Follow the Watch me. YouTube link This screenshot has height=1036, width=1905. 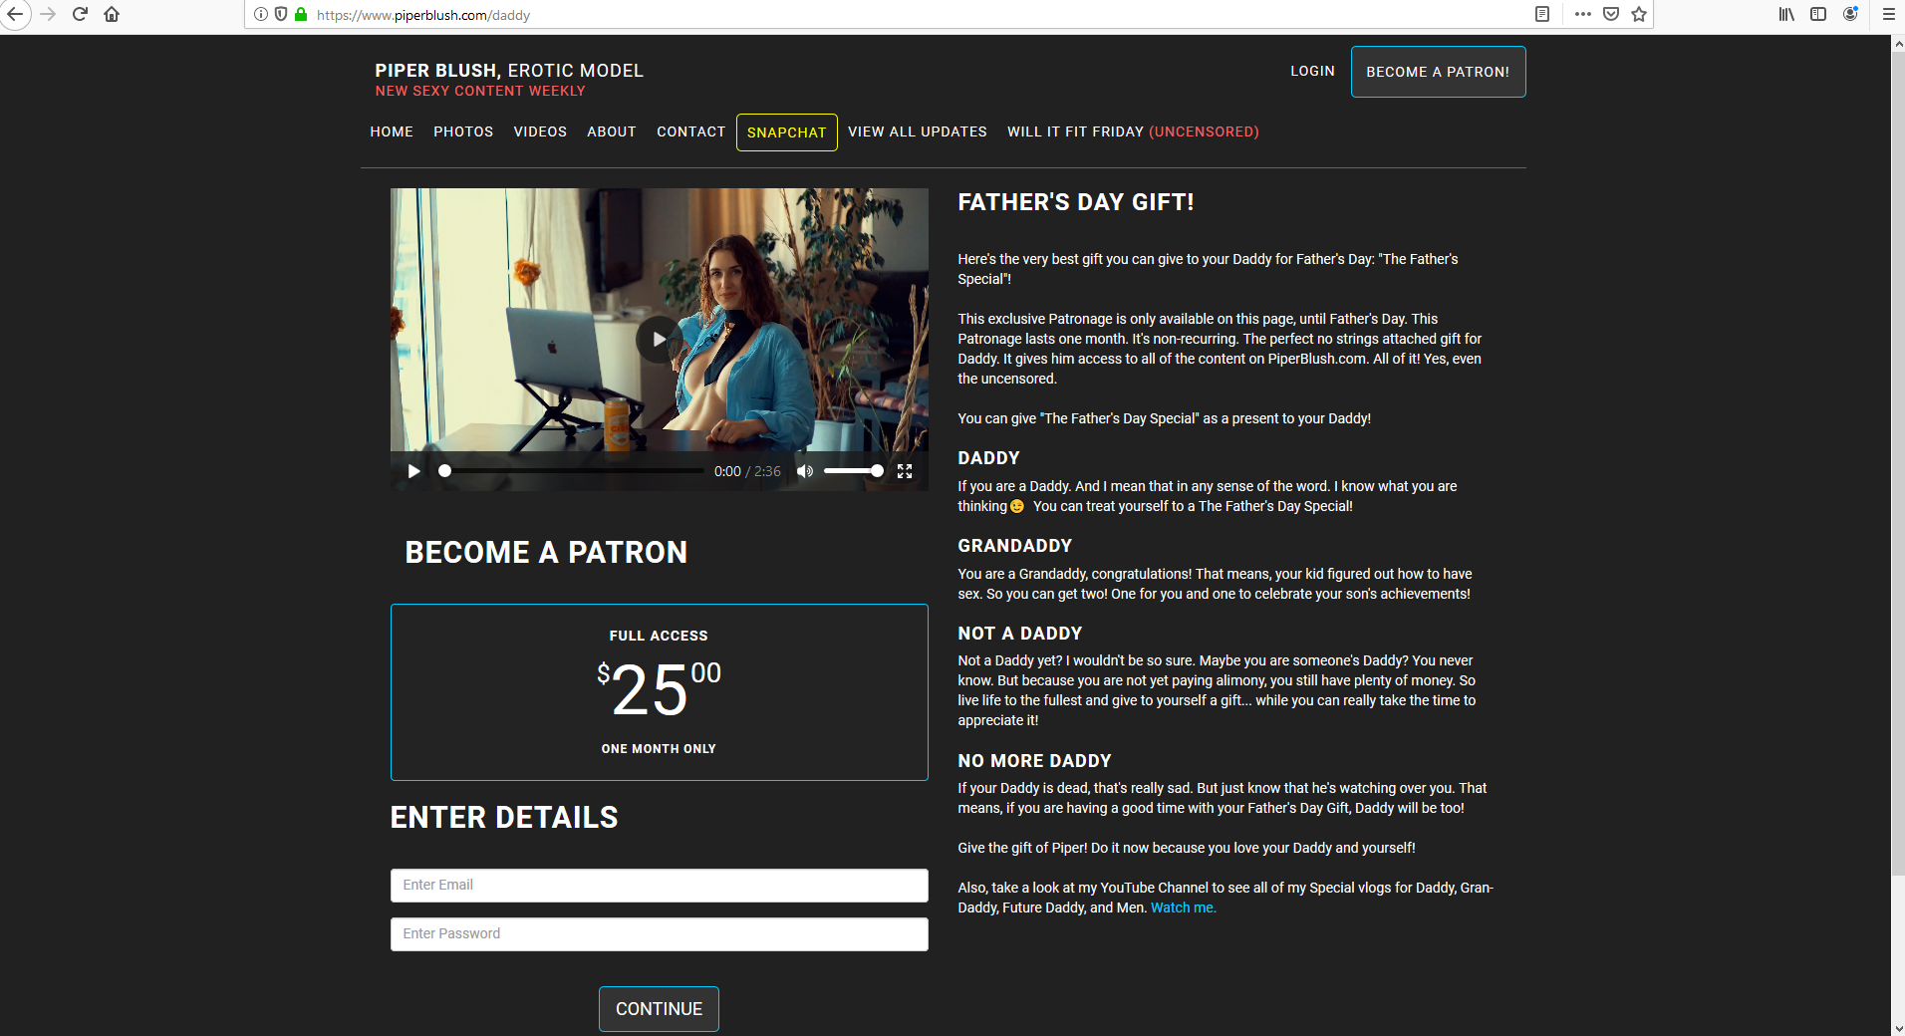point(1184,907)
